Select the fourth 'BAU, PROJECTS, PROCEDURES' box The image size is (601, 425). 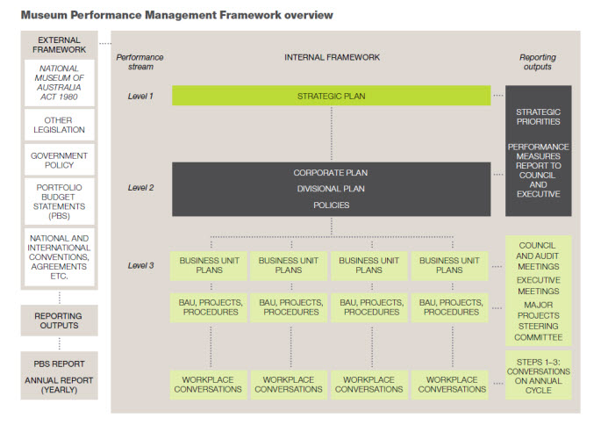click(449, 307)
